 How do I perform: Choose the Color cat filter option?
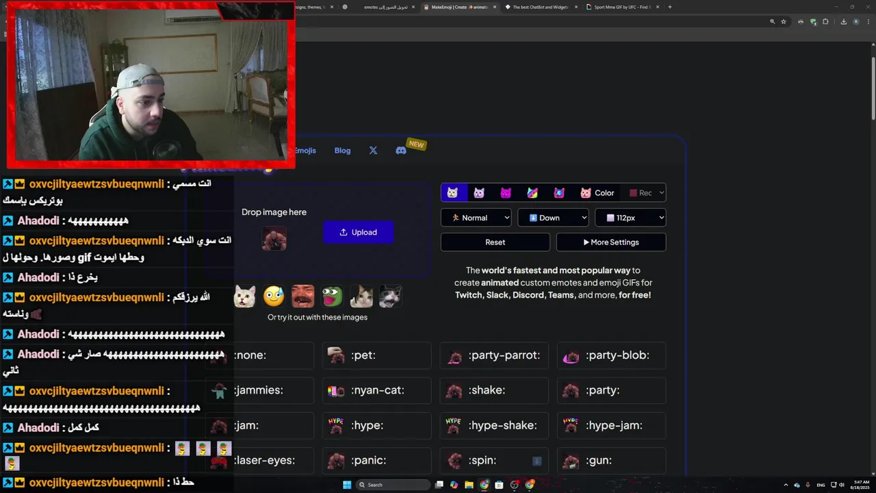(597, 193)
